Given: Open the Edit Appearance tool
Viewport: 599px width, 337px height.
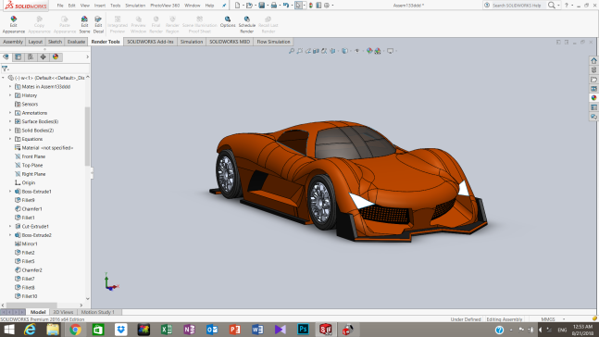Looking at the screenshot, I should (x=13, y=24).
